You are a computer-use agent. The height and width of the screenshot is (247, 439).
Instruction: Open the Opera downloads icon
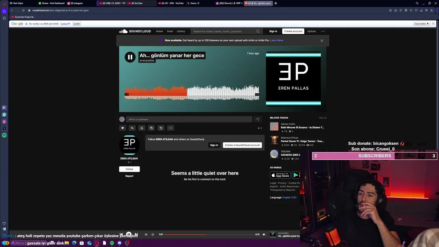click(x=421, y=10)
